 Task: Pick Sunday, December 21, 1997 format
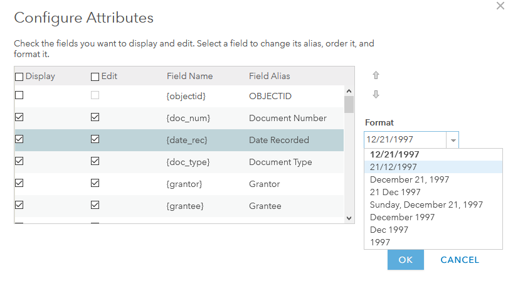click(x=426, y=205)
